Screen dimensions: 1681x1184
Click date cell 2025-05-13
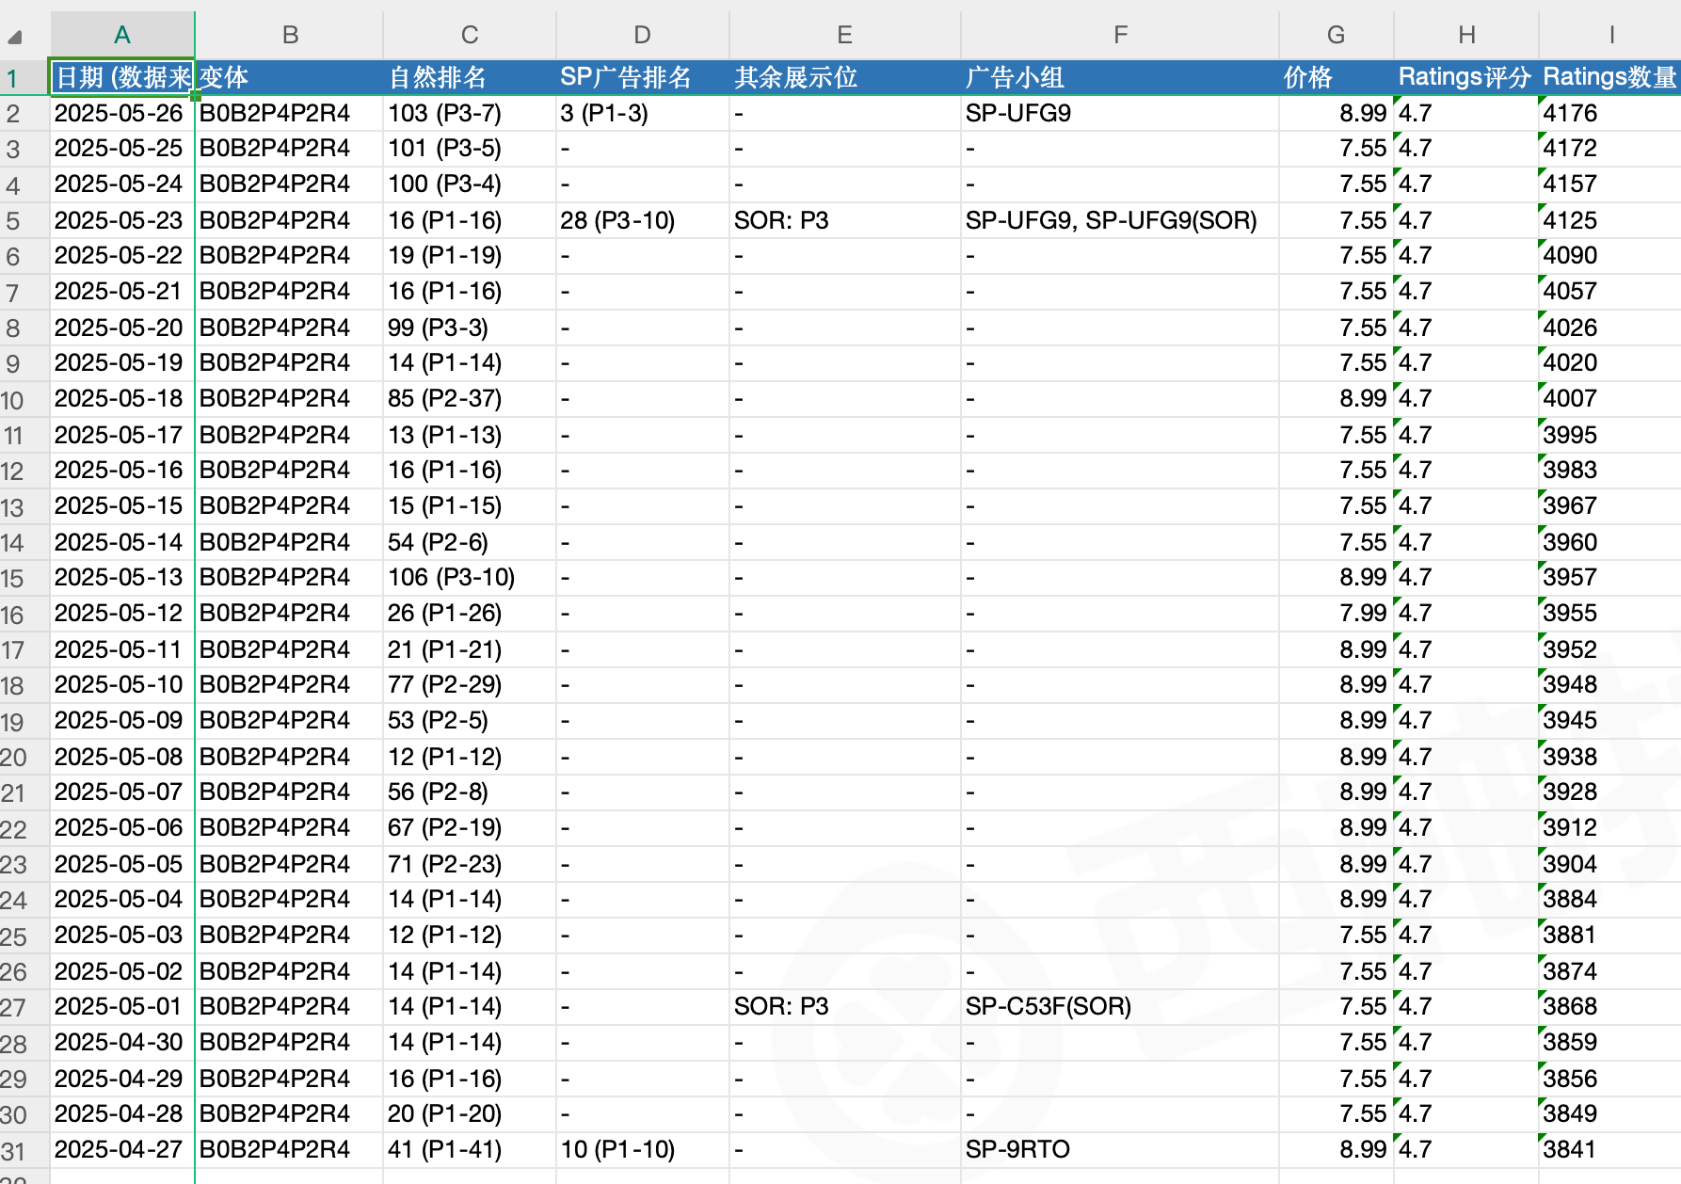(122, 578)
